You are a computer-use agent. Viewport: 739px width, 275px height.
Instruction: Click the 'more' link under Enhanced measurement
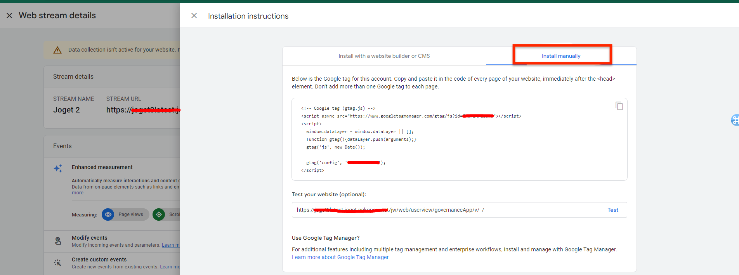click(77, 193)
